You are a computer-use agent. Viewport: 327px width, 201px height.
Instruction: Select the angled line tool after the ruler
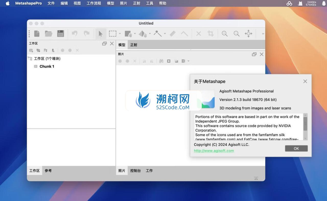(184, 33)
